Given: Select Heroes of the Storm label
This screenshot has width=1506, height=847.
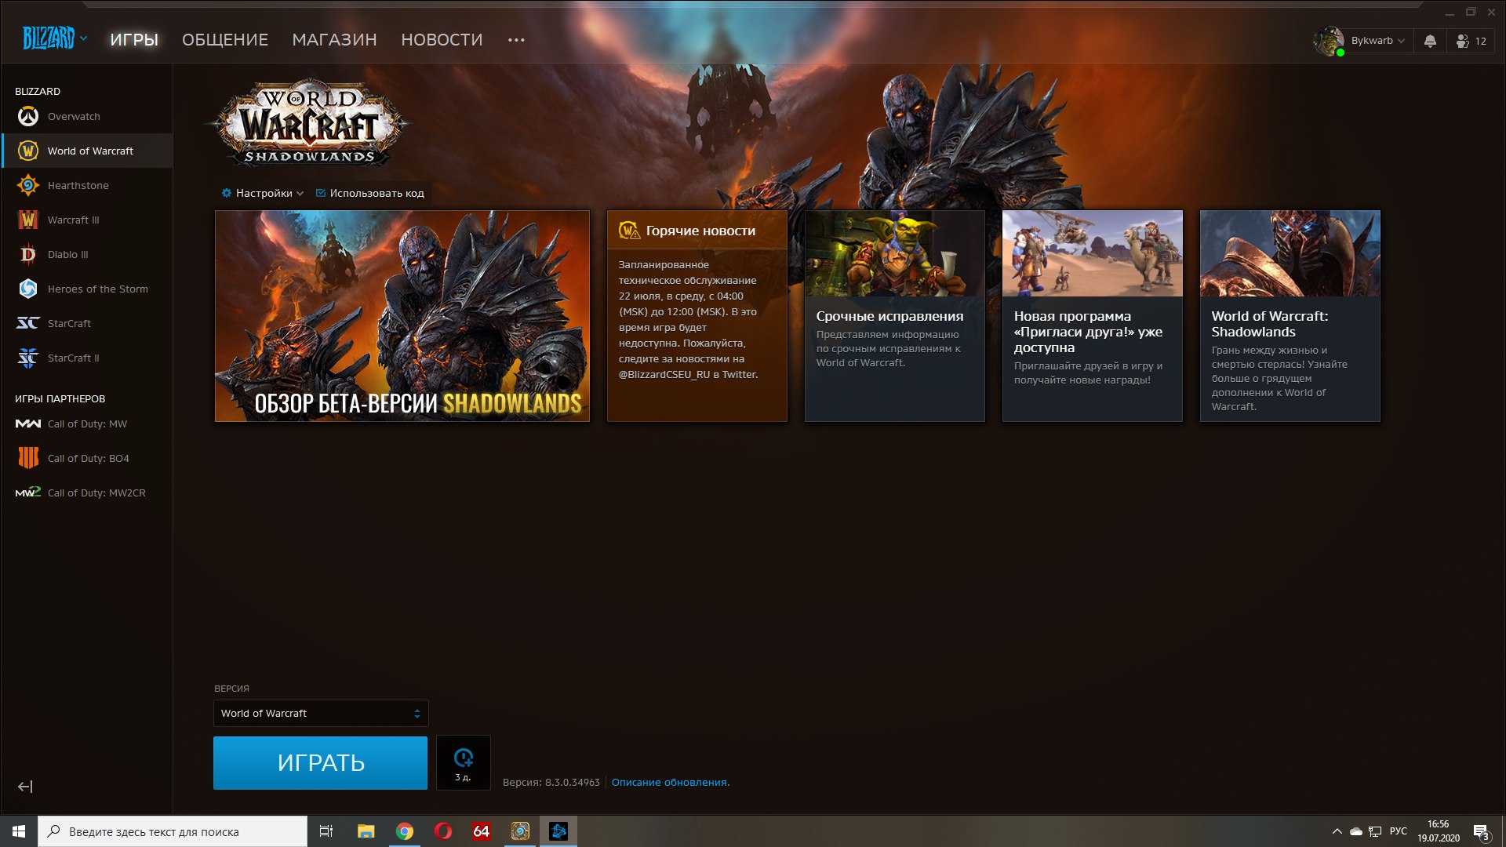Looking at the screenshot, I should [98, 289].
